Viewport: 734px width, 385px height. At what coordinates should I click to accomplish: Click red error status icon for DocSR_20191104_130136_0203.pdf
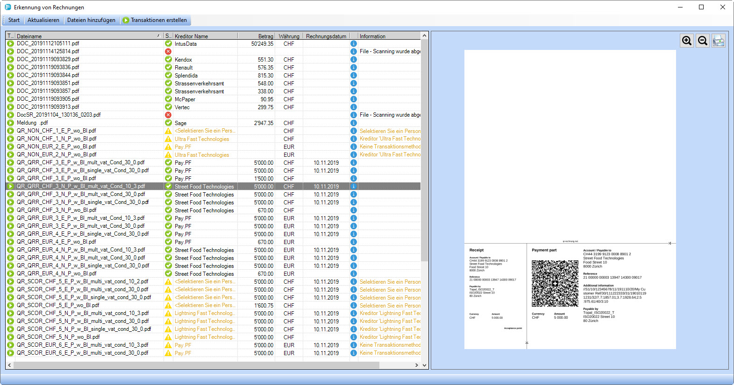pyautogui.click(x=168, y=115)
